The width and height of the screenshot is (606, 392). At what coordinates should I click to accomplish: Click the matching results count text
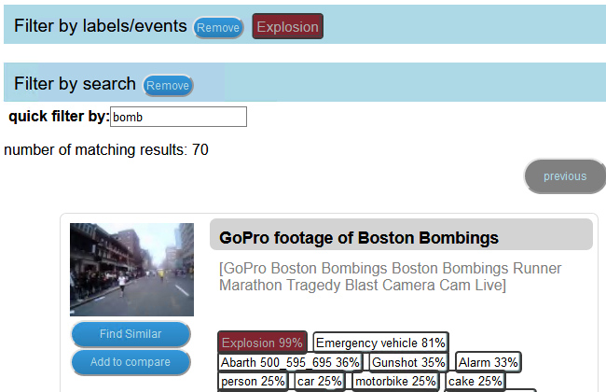click(106, 149)
